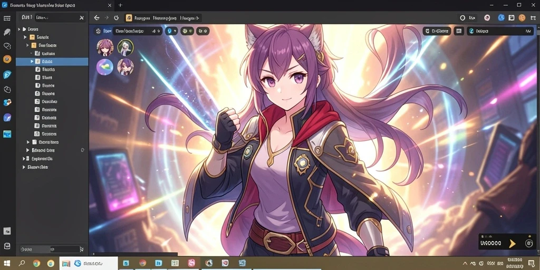Viewport: 540px width, 270px height.
Task: Click the picture icon above the disk icon
Action: [7, 231]
